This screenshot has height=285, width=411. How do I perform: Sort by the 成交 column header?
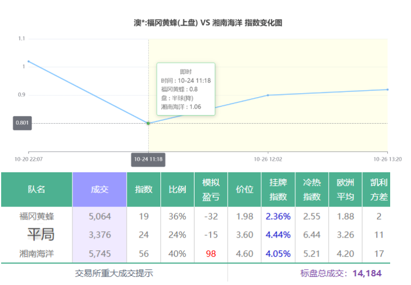99,189
